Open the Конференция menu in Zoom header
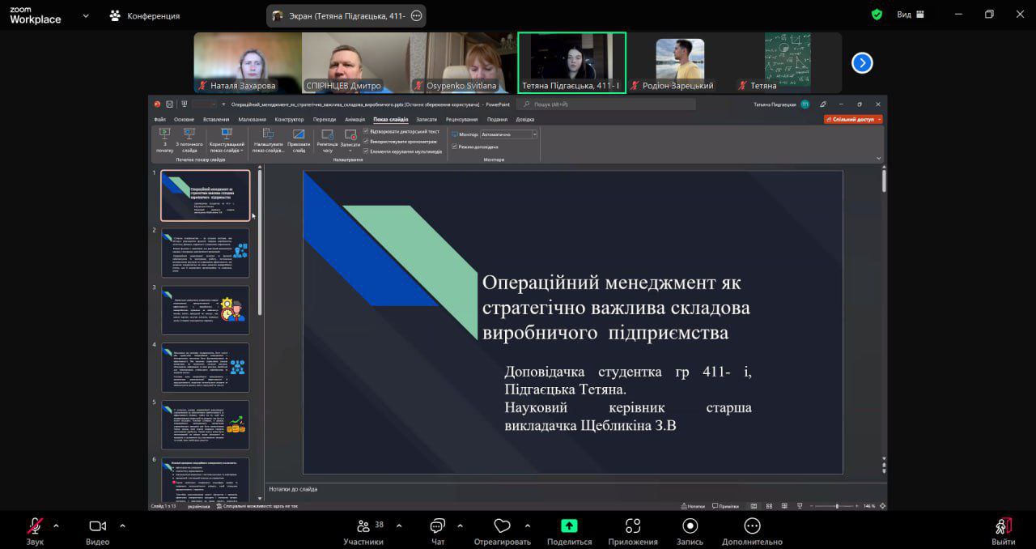Viewport: 1036px width, 549px height. click(146, 15)
